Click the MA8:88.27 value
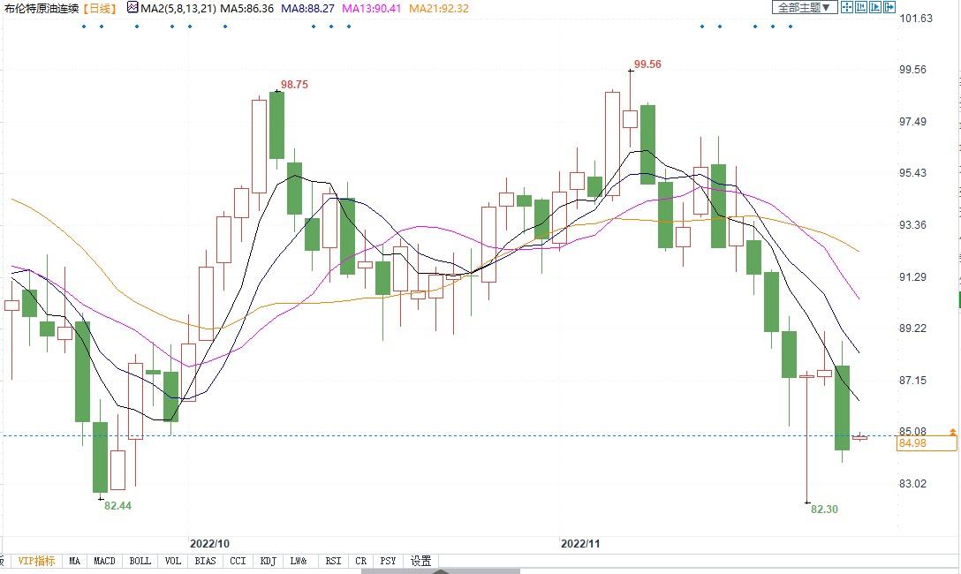 (x=307, y=8)
